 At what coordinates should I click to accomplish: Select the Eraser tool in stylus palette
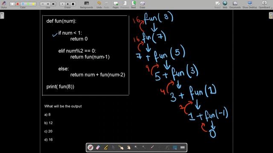pyautogui.click(x=98, y=147)
